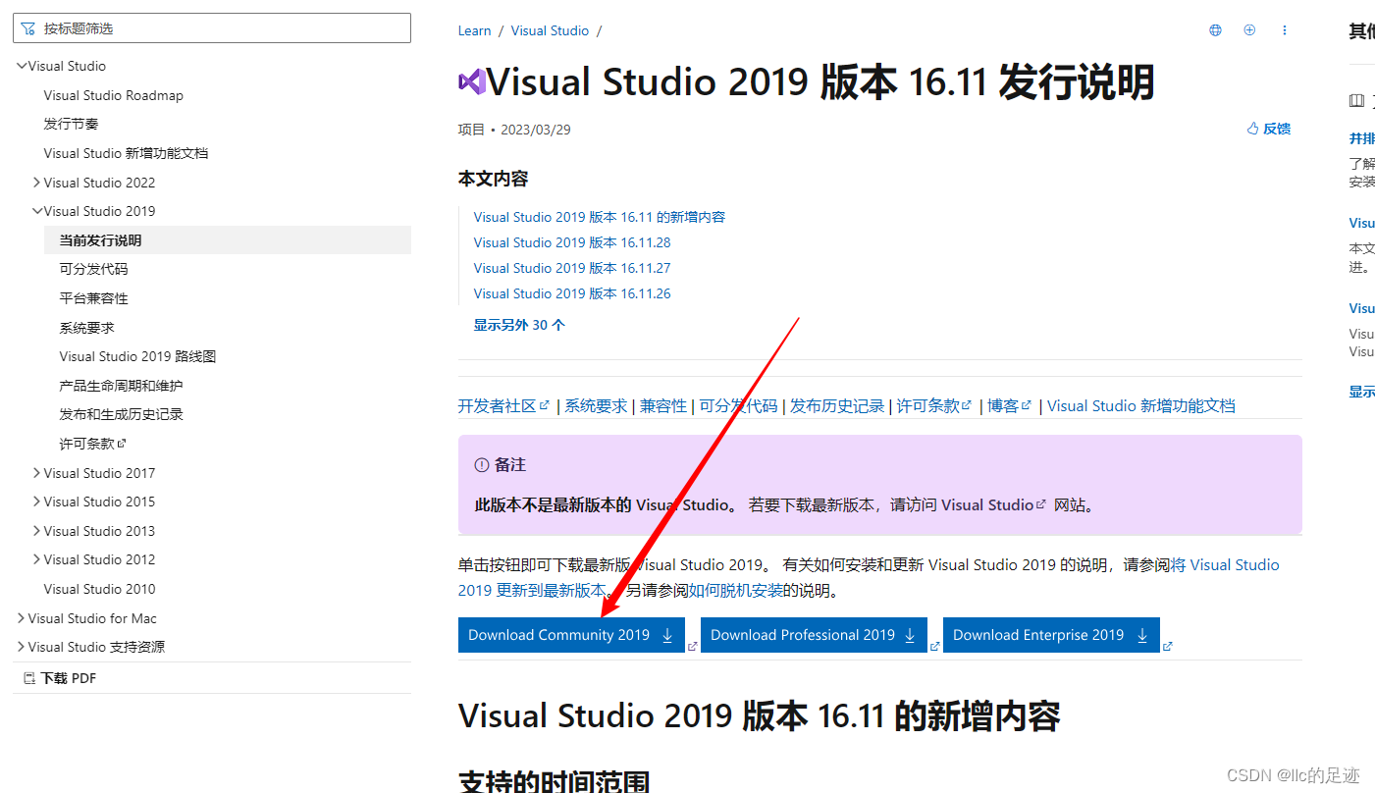Click external-link icon beside Download Professional button
This screenshot has height=793, width=1375.
point(934,646)
